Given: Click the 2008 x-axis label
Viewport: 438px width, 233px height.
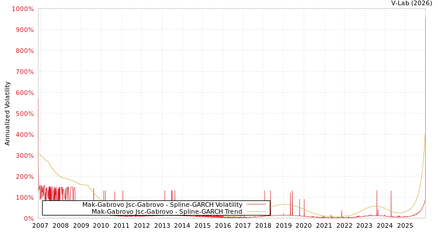Looking at the screenshot, I should click(61, 225).
